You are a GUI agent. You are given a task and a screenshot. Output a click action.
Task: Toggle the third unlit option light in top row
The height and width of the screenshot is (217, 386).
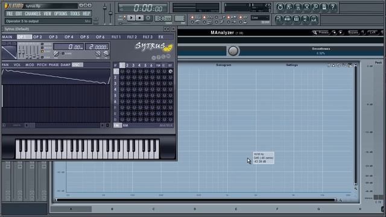[x=217, y=17]
